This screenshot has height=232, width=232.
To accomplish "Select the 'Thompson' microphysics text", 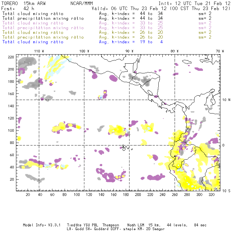I will pyautogui.click(x=111, y=225).
